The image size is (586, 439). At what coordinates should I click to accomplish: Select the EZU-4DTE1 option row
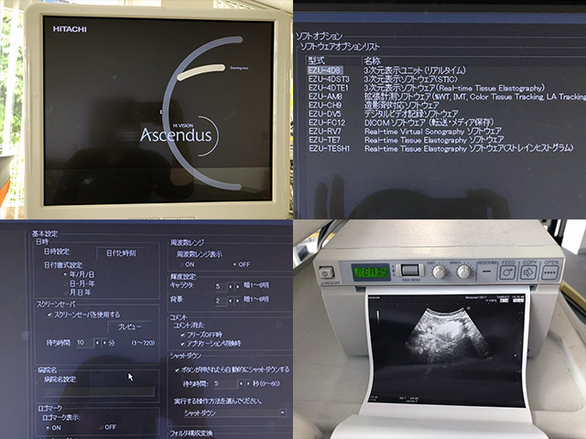click(447, 88)
